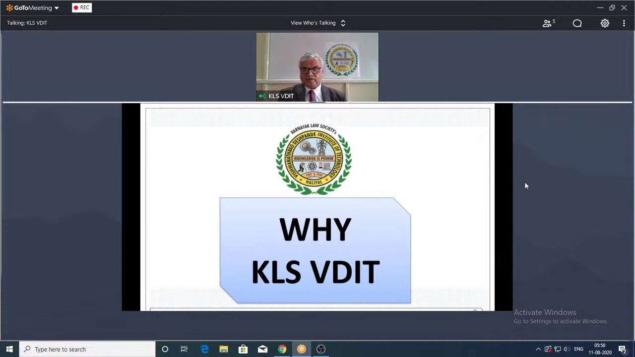The image size is (635, 357).
Task: Open GoToMeeting settings gear
Action: pyautogui.click(x=605, y=23)
